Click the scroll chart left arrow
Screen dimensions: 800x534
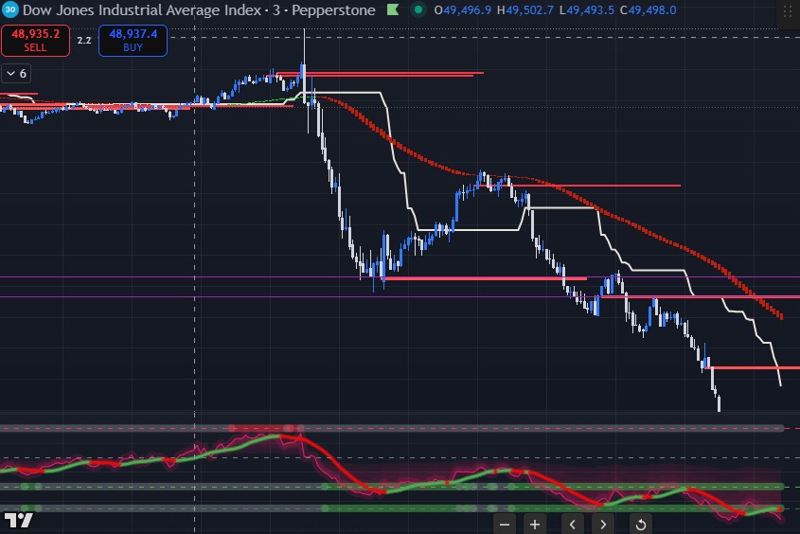point(573,524)
